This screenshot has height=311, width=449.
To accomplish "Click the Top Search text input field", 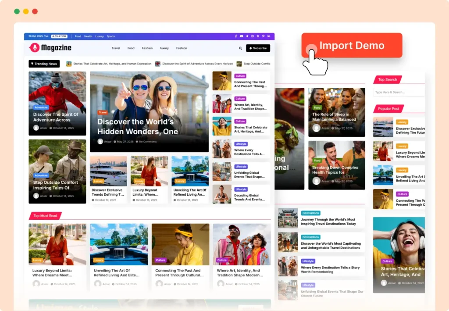I will (398, 92).
